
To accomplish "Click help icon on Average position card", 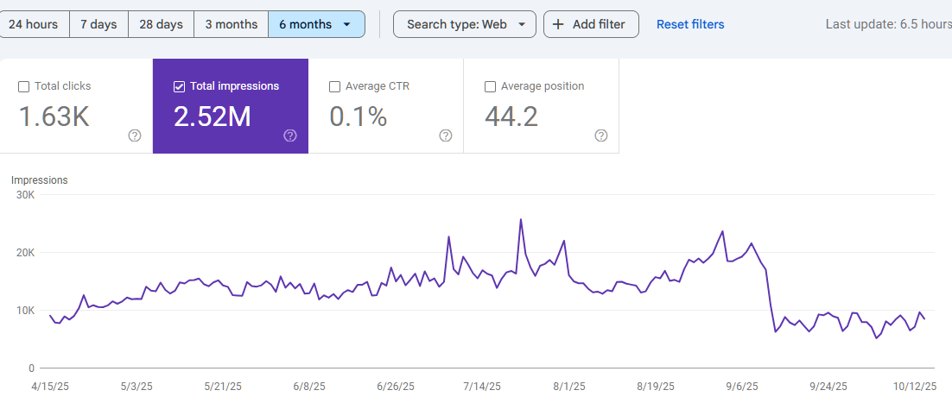I will pos(601,135).
